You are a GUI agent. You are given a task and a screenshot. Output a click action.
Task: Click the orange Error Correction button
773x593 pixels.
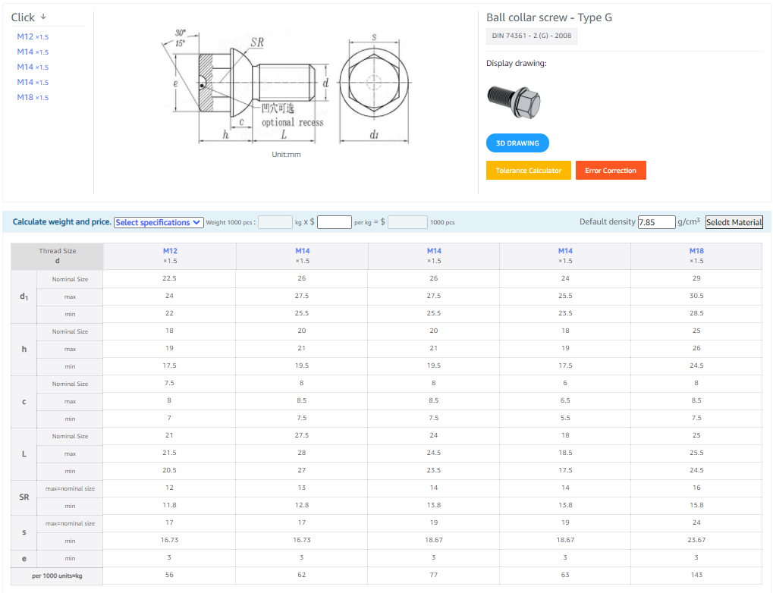pyautogui.click(x=610, y=171)
